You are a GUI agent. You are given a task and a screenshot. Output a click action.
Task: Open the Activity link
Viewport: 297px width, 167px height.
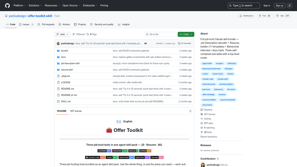pyautogui.click(x=206, y=119)
